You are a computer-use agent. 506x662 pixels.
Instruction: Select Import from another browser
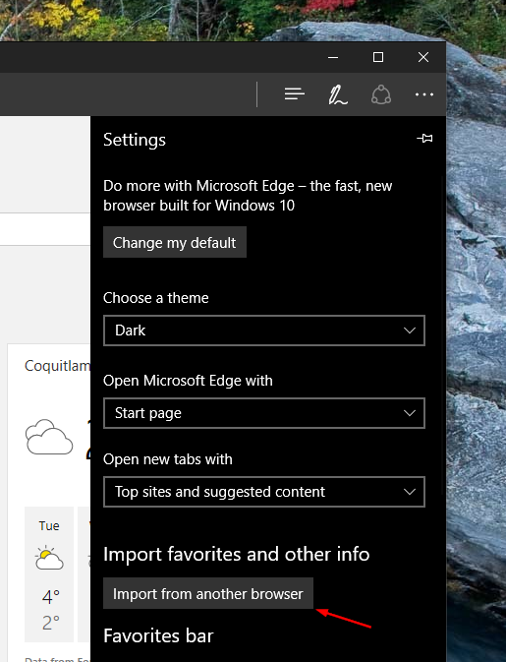tap(208, 593)
